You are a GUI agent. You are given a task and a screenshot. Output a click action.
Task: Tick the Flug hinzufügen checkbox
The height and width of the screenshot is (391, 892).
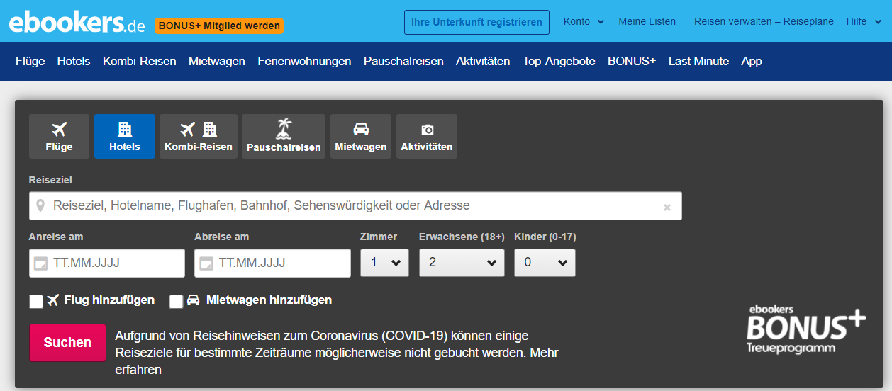36,302
